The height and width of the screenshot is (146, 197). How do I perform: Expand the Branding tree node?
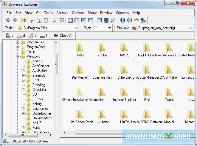click(23, 85)
